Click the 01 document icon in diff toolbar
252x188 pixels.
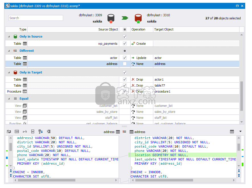click(x=33, y=132)
